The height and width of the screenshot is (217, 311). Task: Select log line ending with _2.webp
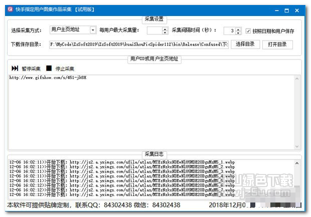click(x=122, y=167)
